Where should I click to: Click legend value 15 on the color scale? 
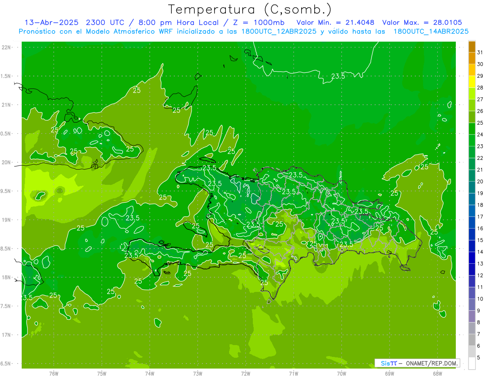point(480,240)
